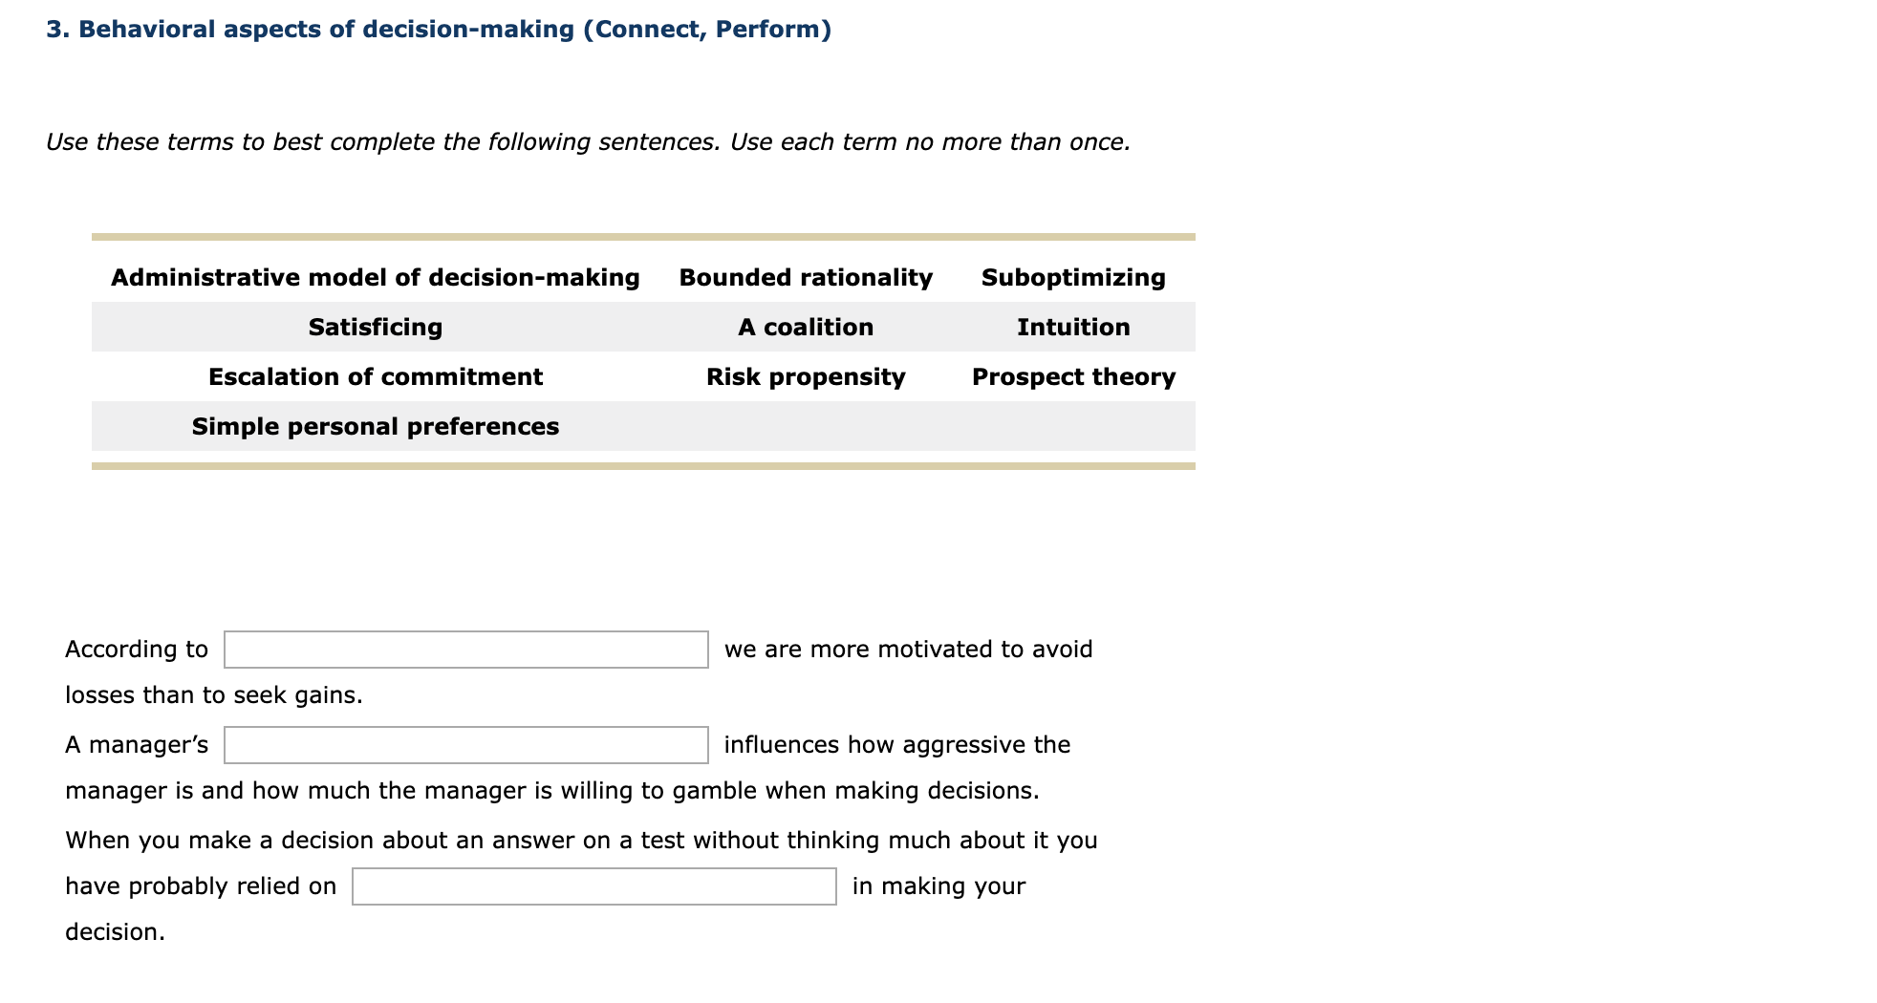The height and width of the screenshot is (1003, 1877).
Task: Select the term 'Intuition'
Action: point(1072,327)
